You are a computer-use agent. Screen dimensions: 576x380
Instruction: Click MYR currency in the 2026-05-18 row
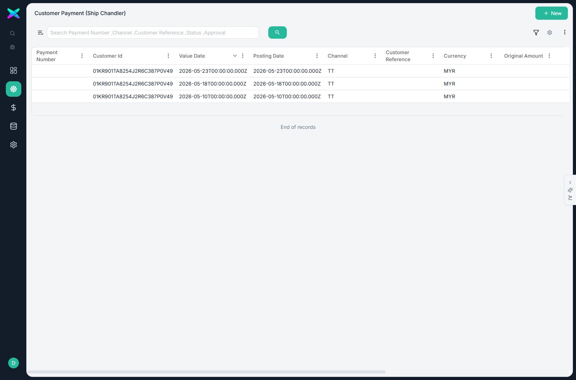point(449,84)
